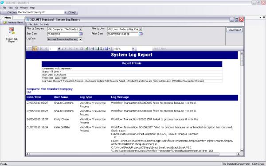
Task: Expand the Filter by Company dropdown
Action: [x=80, y=29]
